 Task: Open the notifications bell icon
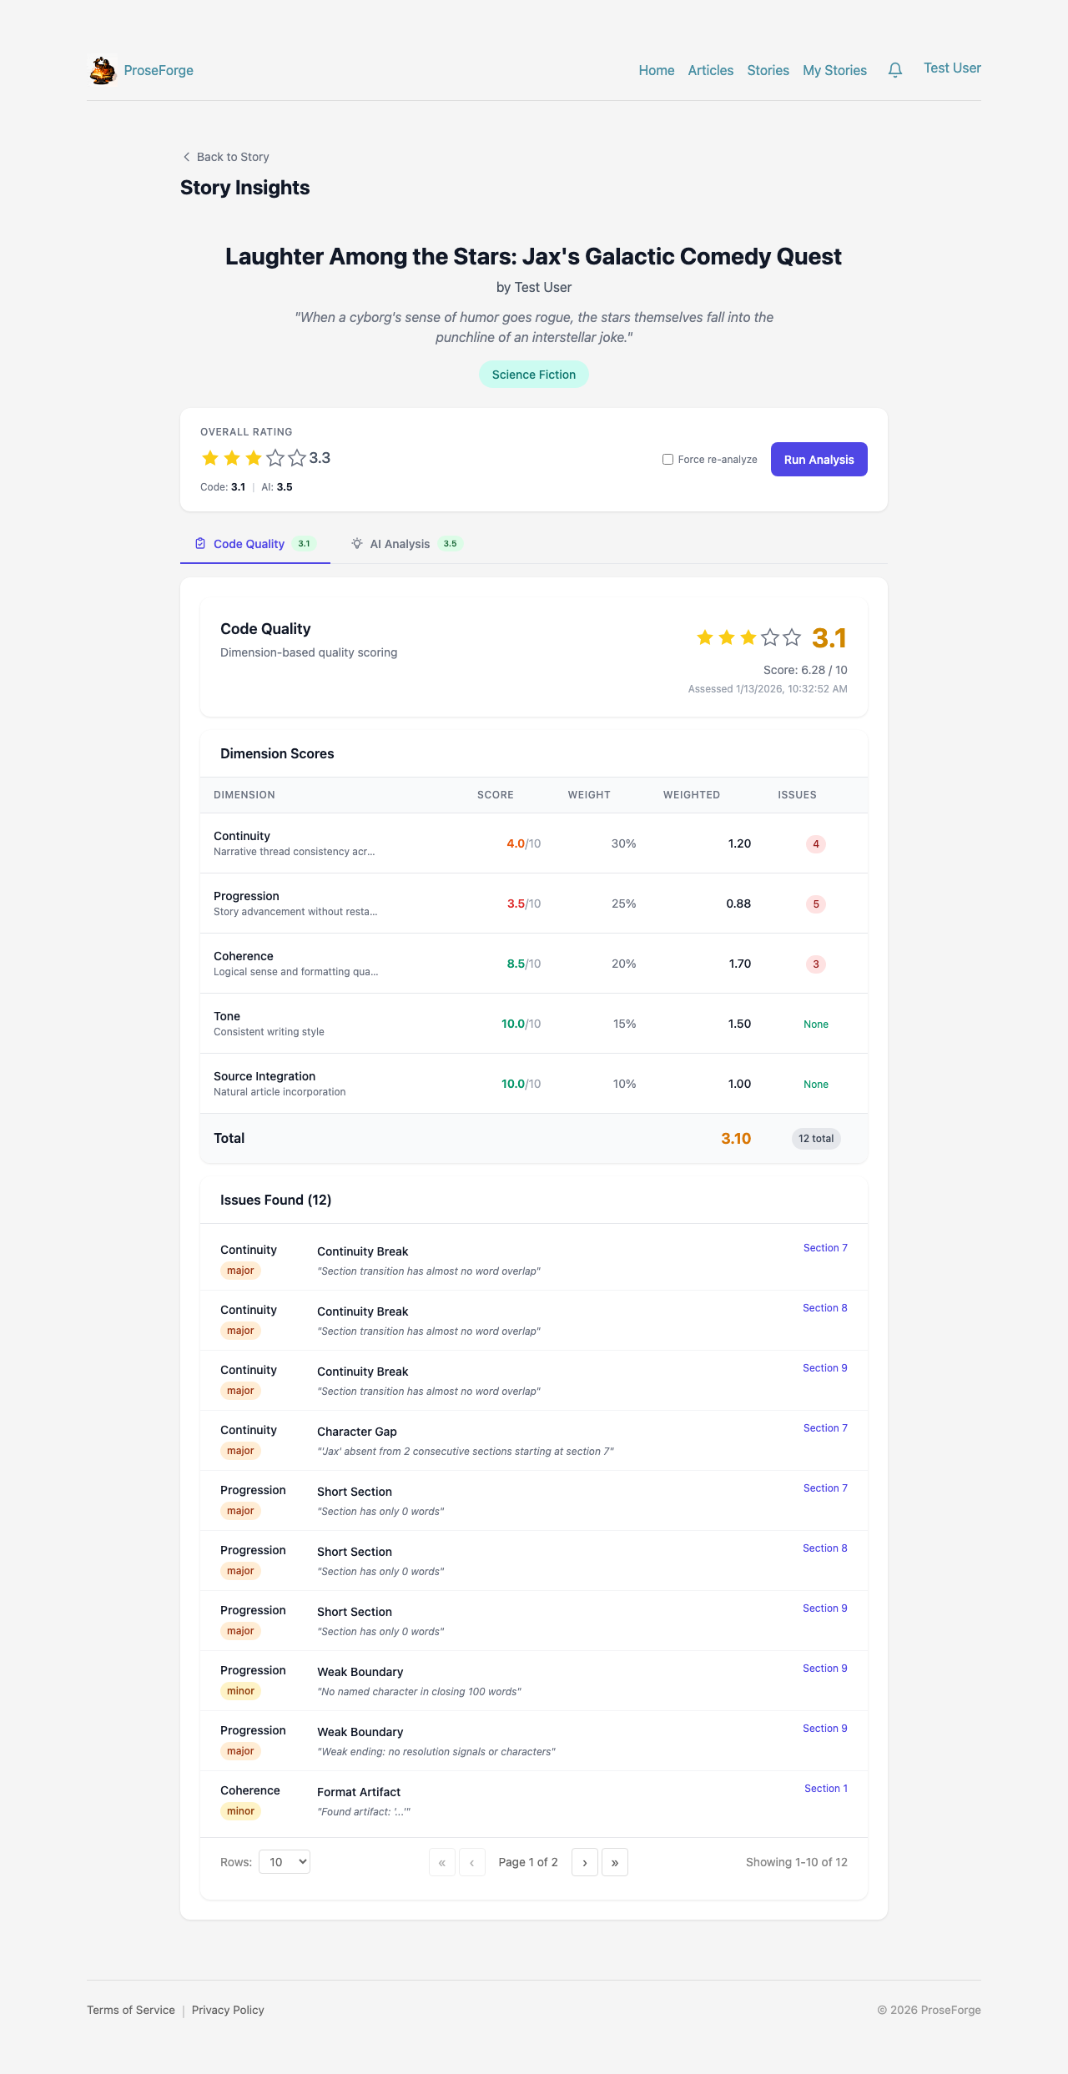[x=895, y=70]
